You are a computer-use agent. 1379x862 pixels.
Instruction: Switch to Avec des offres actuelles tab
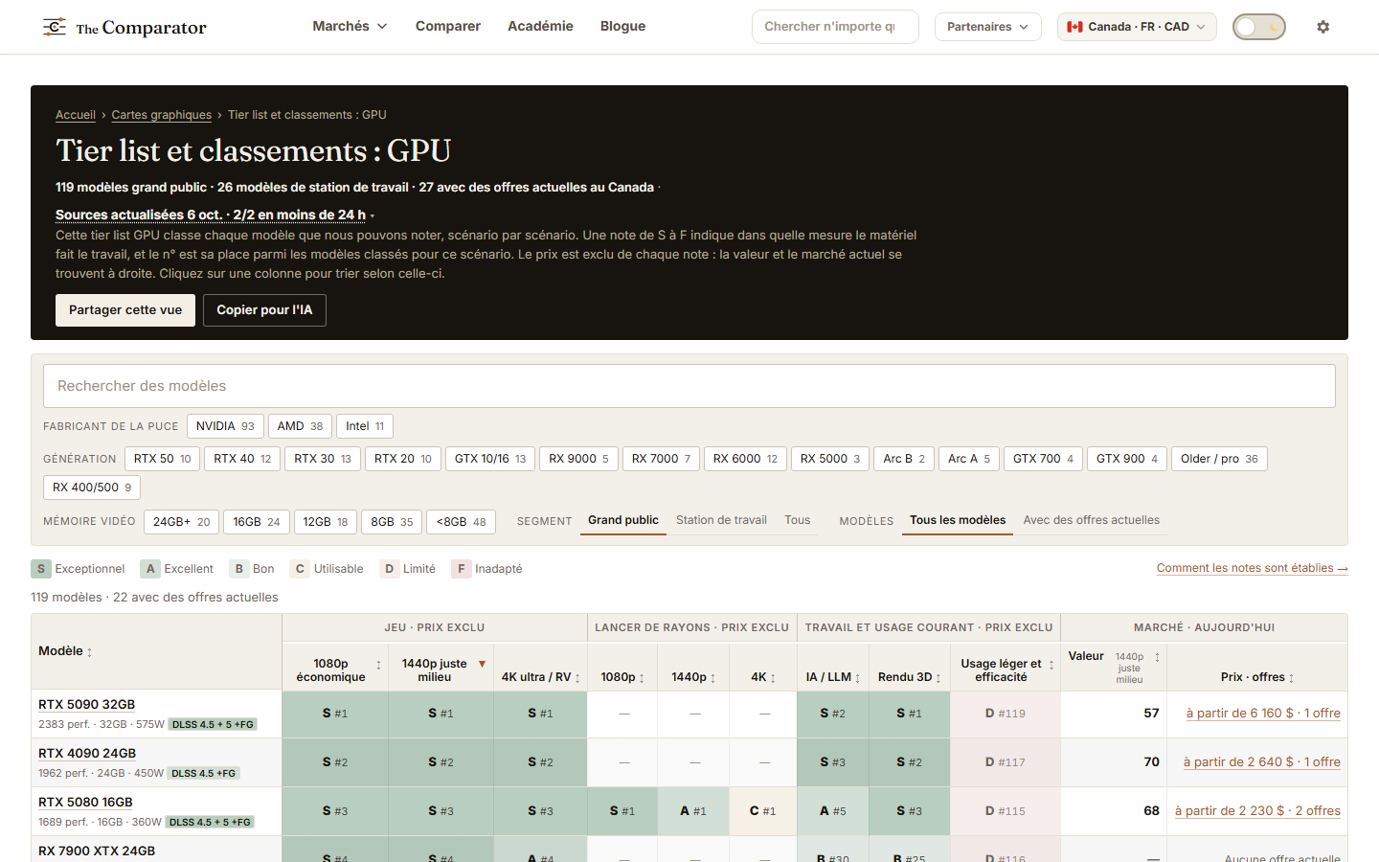pos(1091,520)
